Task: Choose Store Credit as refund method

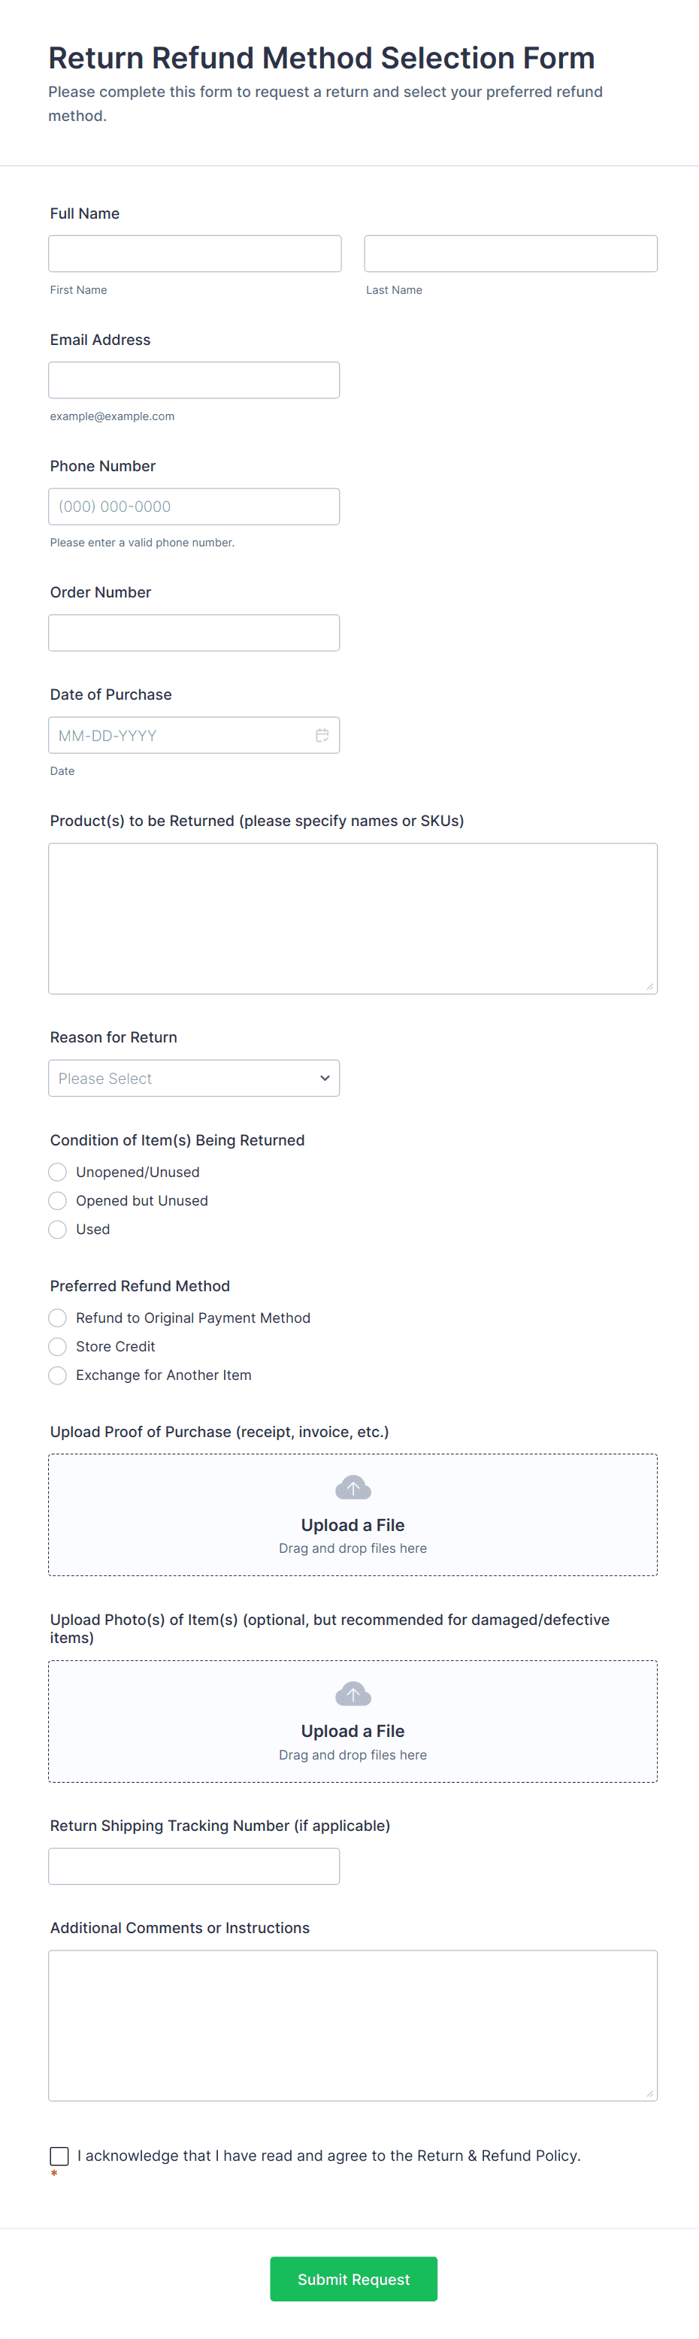Action: coord(58,1347)
